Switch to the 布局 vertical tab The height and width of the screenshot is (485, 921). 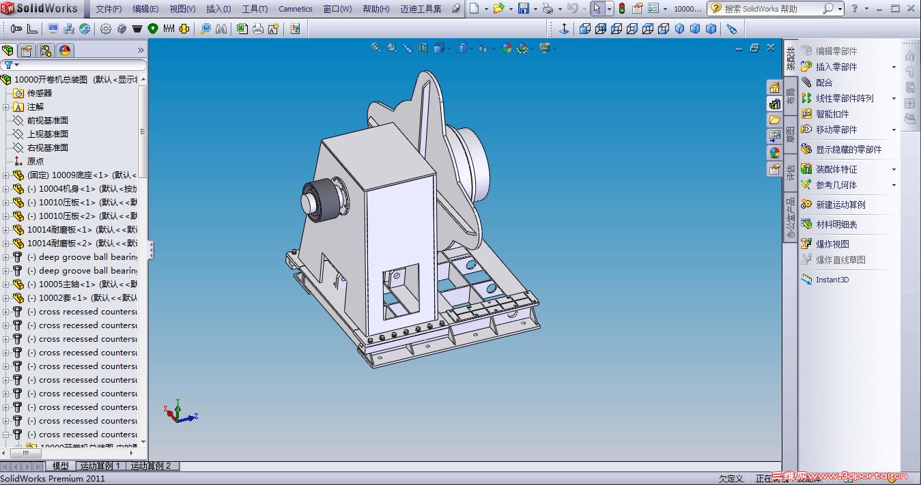(791, 96)
